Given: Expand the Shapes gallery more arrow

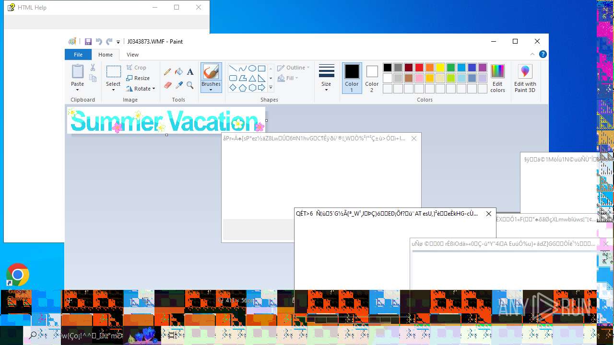Looking at the screenshot, I should click(271, 88).
